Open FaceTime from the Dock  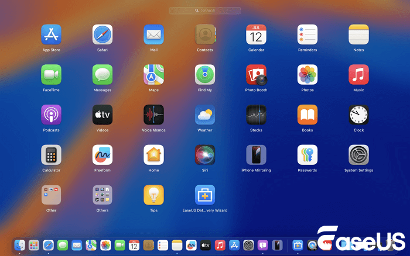point(119,245)
